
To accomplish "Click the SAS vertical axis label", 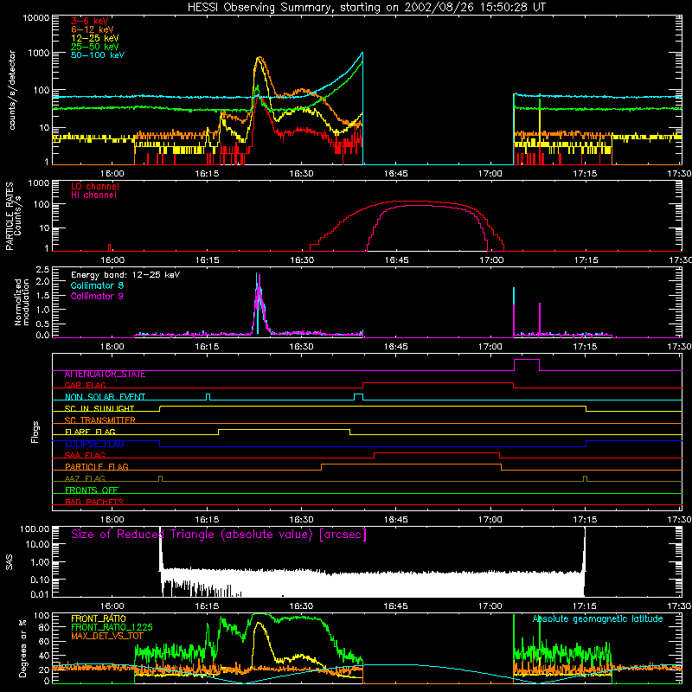I will click(x=10, y=562).
